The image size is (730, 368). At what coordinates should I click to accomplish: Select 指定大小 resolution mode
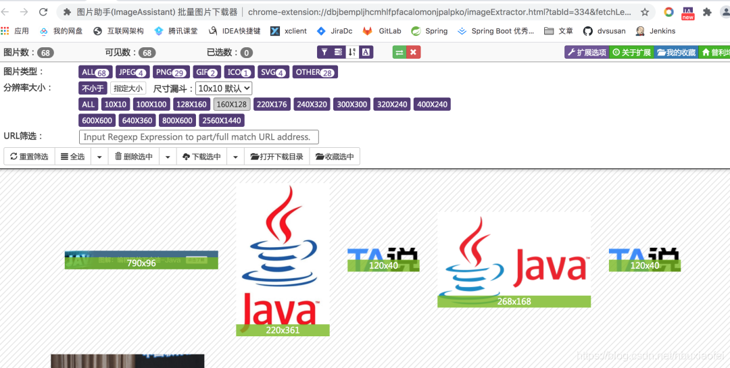(x=128, y=88)
